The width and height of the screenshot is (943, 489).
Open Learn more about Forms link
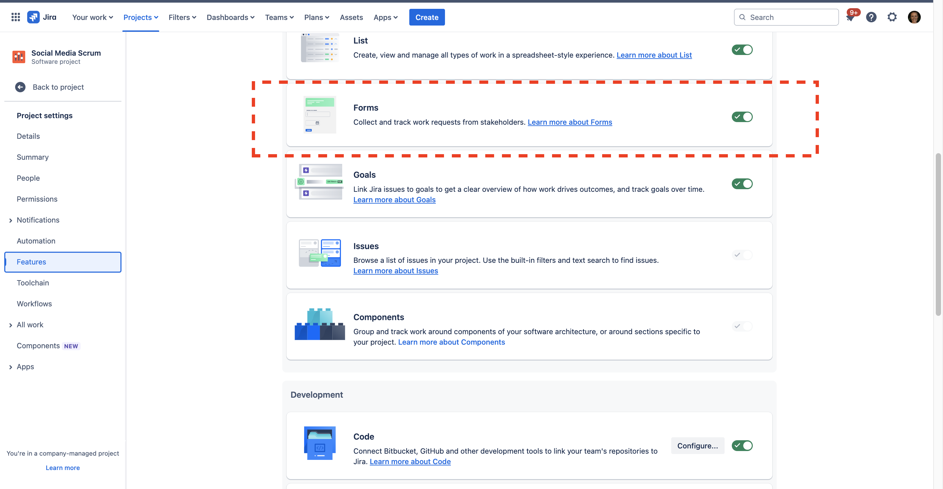pos(570,122)
